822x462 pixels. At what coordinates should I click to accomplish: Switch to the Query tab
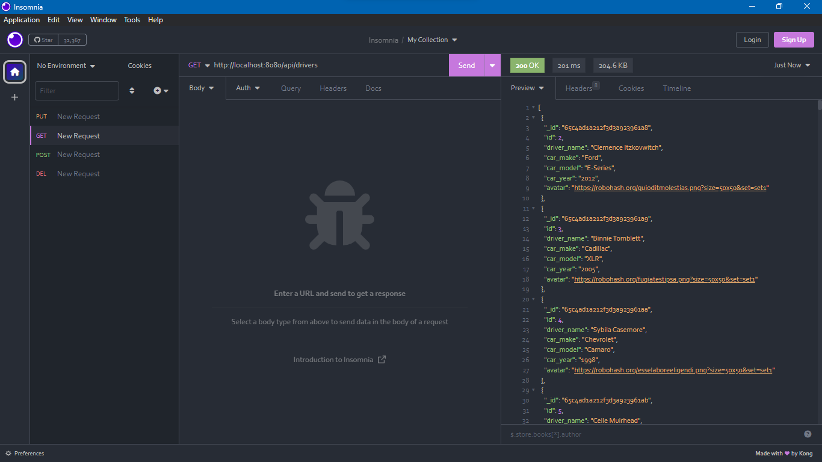(291, 88)
